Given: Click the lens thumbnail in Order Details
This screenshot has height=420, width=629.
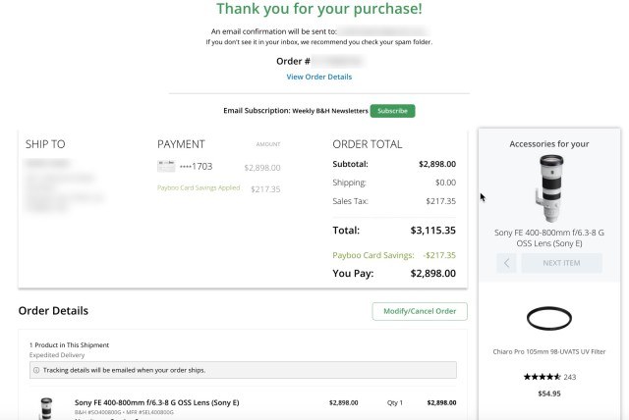Looking at the screenshot, I should tap(46, 408).
